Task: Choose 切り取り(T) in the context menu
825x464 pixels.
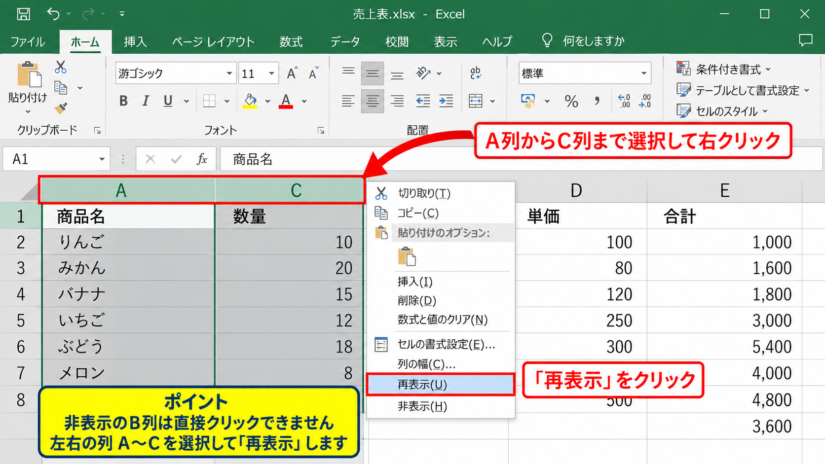Action: 440,193
